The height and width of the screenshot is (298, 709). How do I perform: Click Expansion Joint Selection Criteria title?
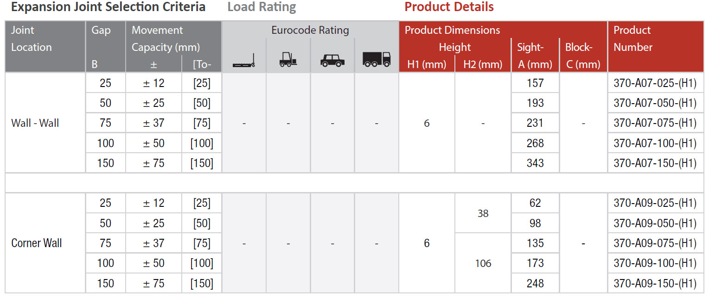click(x=108, y=7)
